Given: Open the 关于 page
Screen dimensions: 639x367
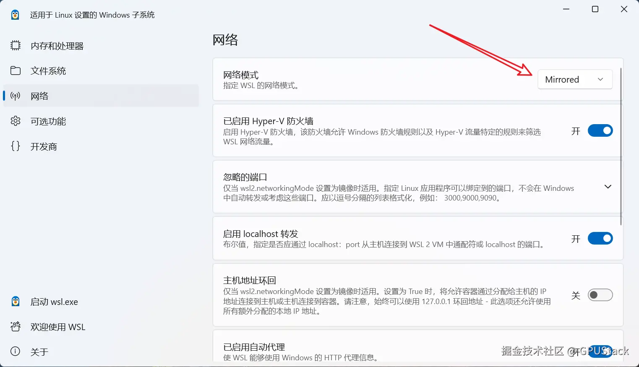Looking at the screenshot, I should click(x=101, y=352).
